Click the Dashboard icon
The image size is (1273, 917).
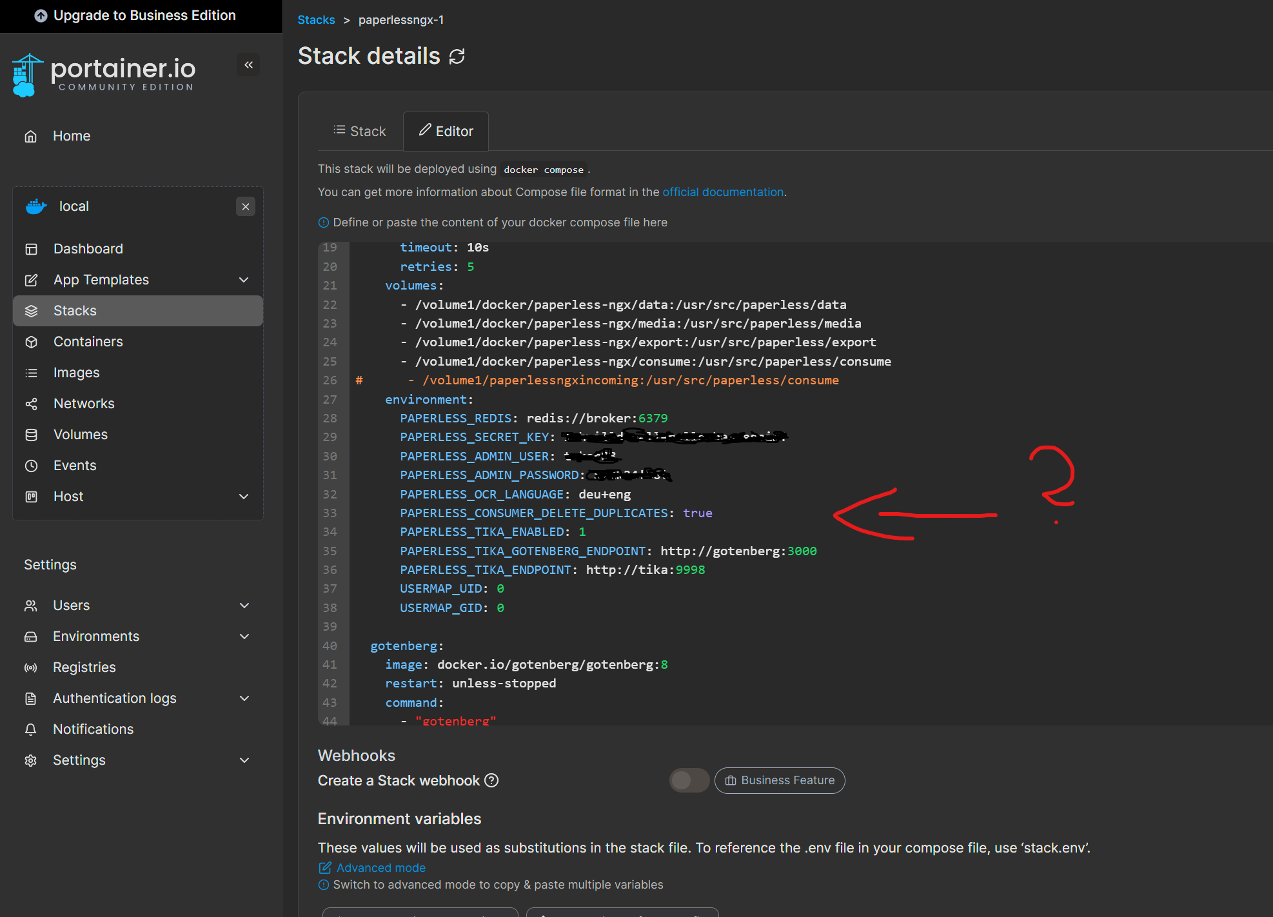(31, 249)
